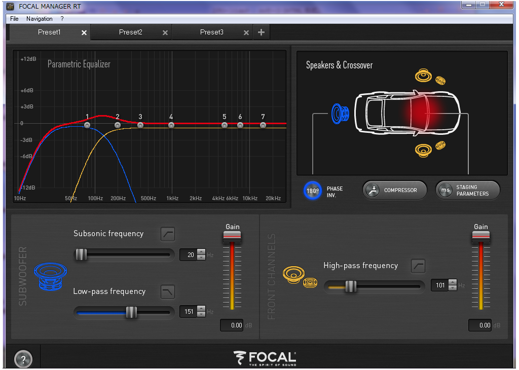The width and height of the screenshot is (519, 370).
Task: Click the blue subwoofer icon beside the car
Action: [x=340, y=114]
